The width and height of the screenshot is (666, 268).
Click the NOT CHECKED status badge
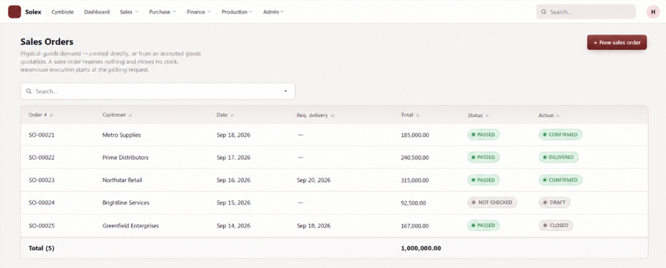click(x=492, y=202)
